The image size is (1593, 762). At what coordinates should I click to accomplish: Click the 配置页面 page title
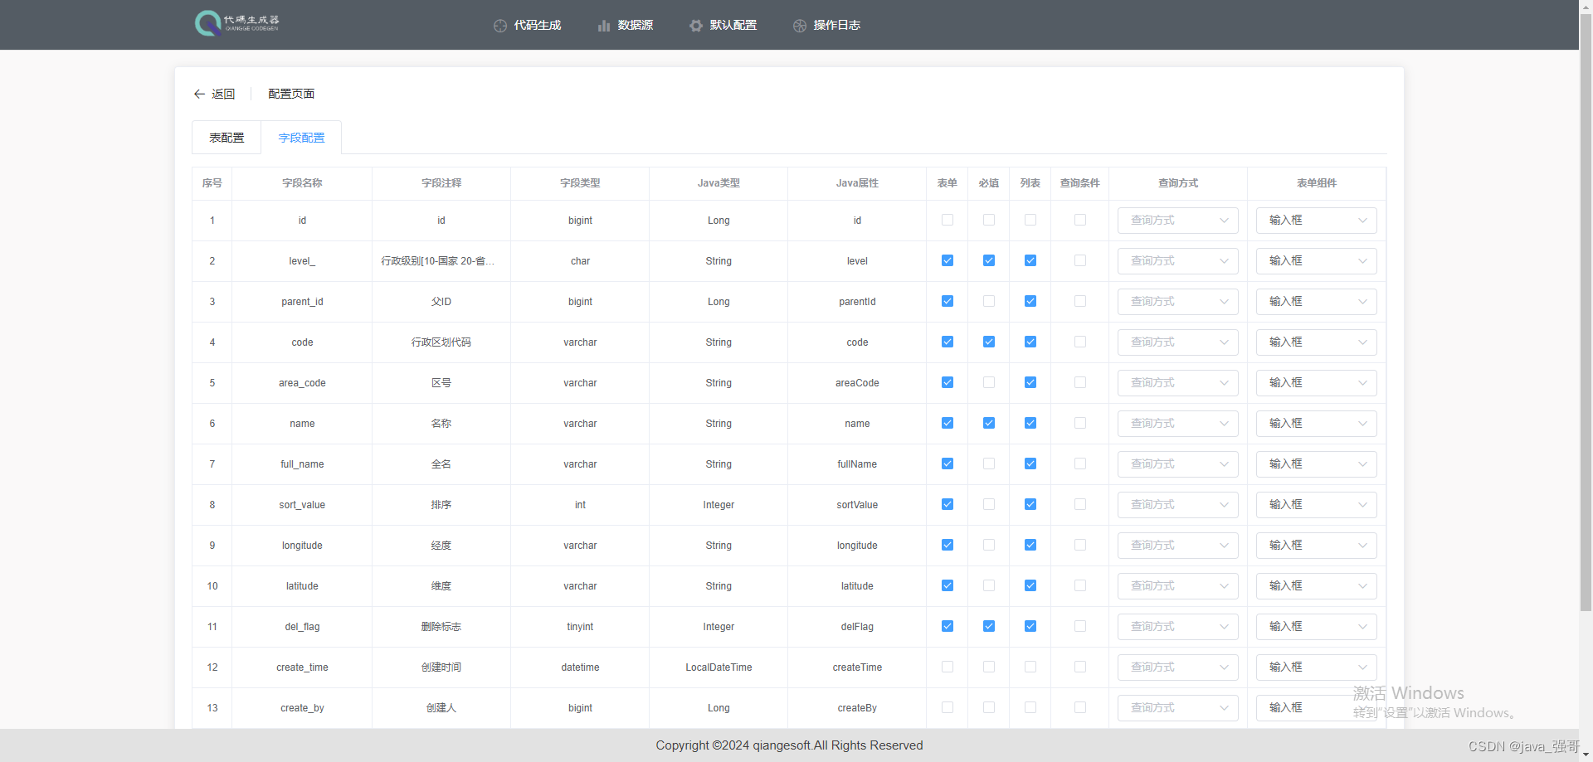point(291,94)
